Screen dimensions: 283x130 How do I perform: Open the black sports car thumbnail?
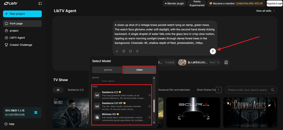(x=193, y=113)
